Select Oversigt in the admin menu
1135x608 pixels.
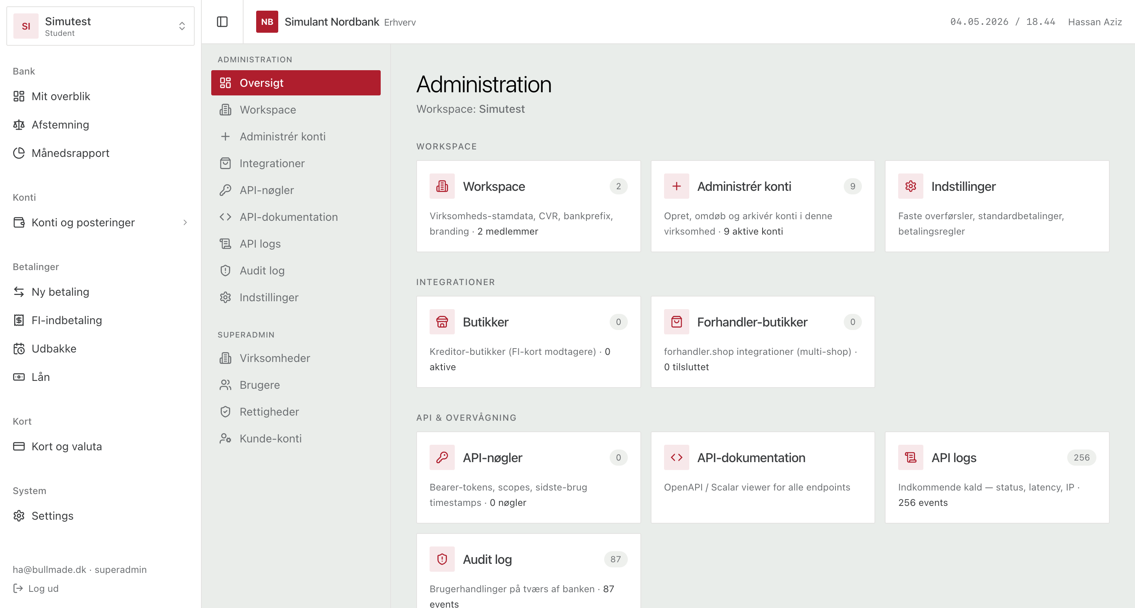tap(296, 83)
